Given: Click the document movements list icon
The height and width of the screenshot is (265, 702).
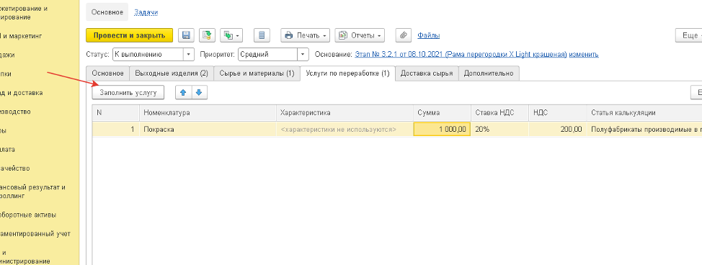Looking at the screenshot, I should pos(262,35).
